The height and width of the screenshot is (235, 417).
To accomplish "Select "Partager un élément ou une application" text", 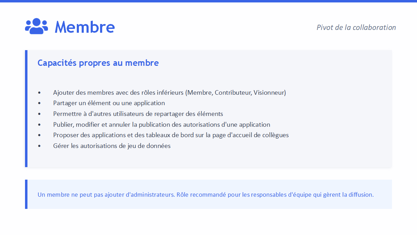I will pyautogui.click(x=109, y=103).
